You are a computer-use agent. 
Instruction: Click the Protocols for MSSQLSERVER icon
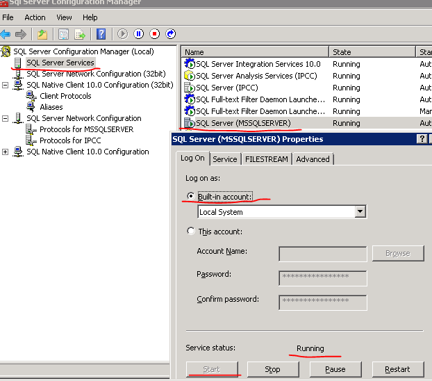(31, 129)
